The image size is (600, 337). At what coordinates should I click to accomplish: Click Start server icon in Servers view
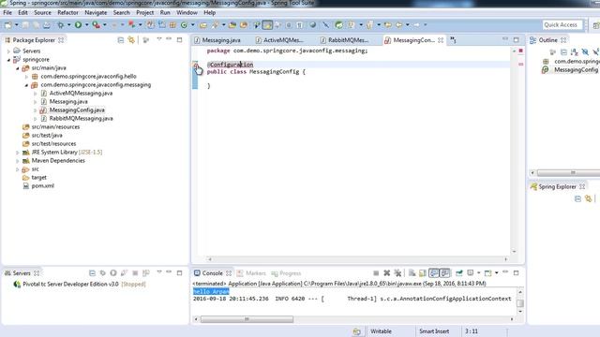pyautogui.click(x=113, y=272)
